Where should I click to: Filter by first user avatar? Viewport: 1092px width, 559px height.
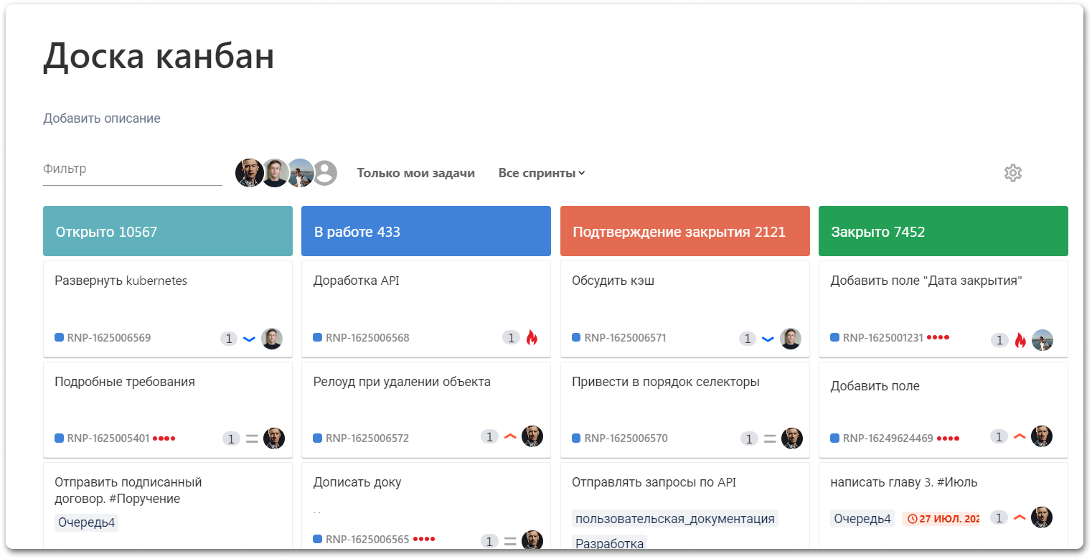[248, 173]
